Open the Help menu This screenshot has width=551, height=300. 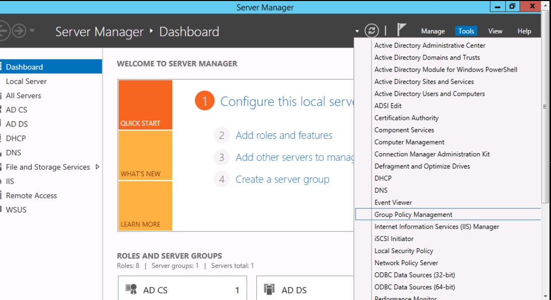click(524, 31)
